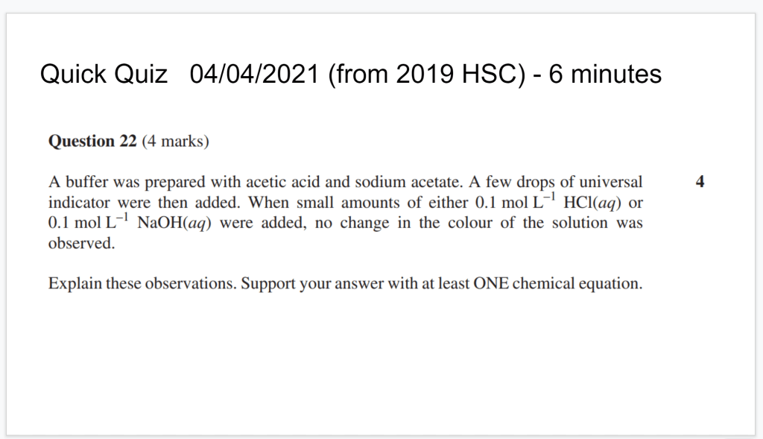Click the bold mark value 4 in right margin
This screenshot has height=439, width=763.
[x=699, y=182]
